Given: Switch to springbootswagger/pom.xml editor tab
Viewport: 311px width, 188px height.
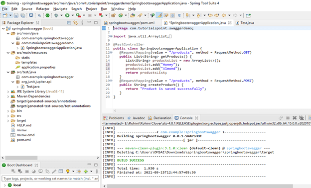Looking at the screenshot, I should [x=132, y=23].
